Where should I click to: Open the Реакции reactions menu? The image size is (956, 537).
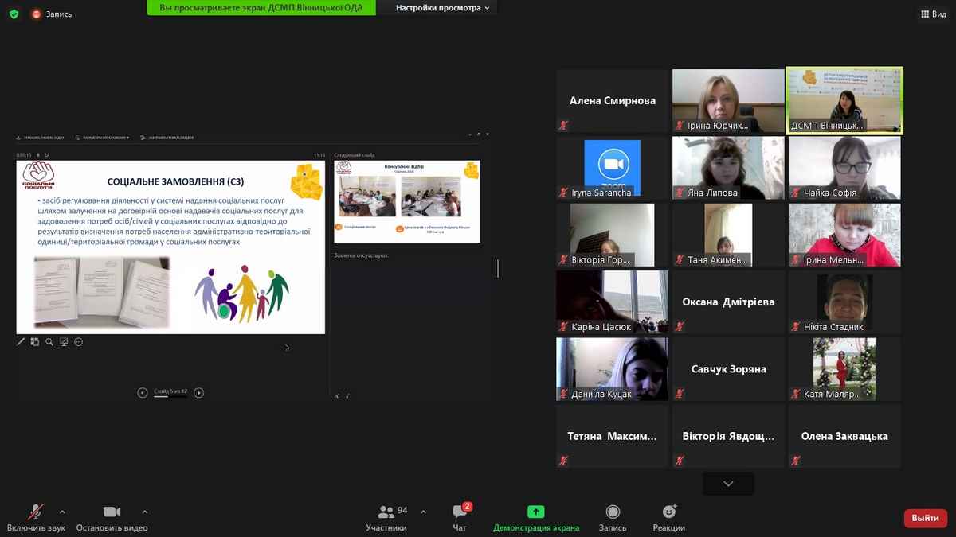(669, 517)
